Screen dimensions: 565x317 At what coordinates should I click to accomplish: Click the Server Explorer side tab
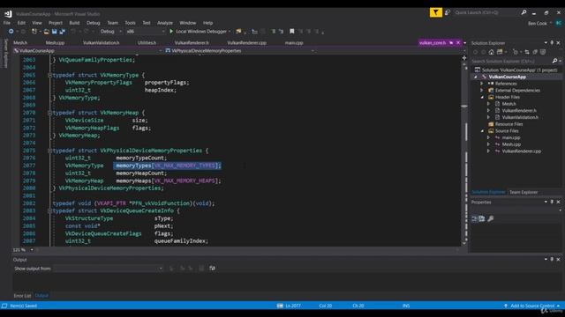tap(5, 53)
